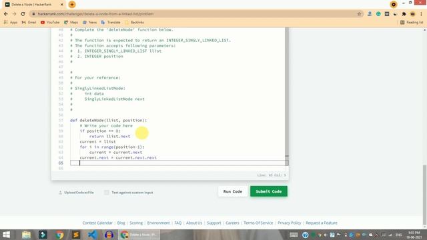The height and width of the screenshot is (240, 427).
Task: Click the green Grammarly extension icon
Action: (378, 14)
